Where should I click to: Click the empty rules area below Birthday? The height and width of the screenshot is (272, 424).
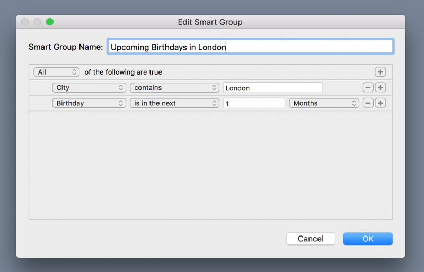210,165
